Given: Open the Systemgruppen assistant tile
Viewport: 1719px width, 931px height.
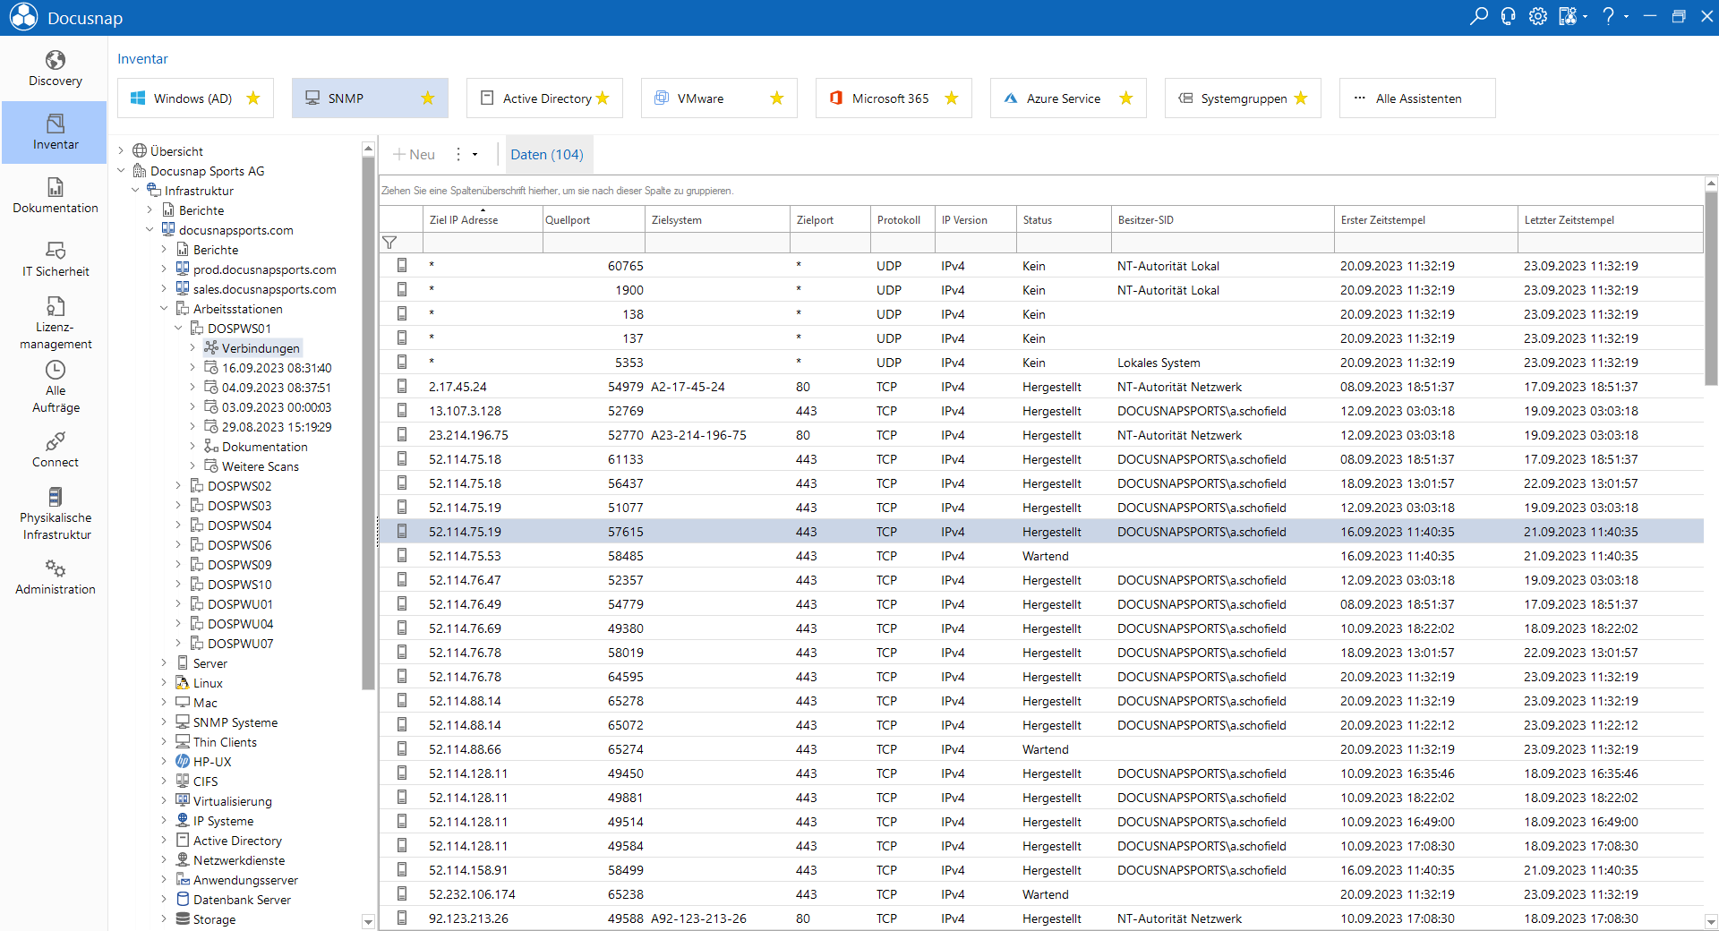Looking at the screenshot, I should pyautogui.click(x=1243, y=98).
